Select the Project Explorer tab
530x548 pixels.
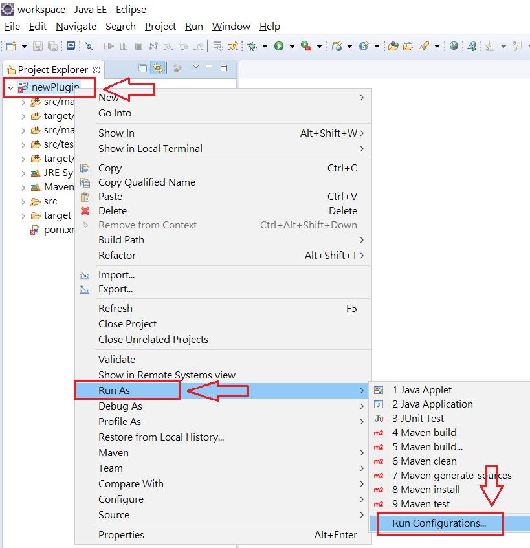(53, 69)
